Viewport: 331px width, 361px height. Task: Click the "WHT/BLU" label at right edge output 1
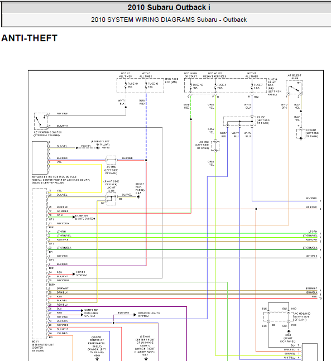point(311,198)
